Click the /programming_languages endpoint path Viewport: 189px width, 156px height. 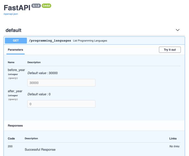pyautogui.click(x=50, y=40)
